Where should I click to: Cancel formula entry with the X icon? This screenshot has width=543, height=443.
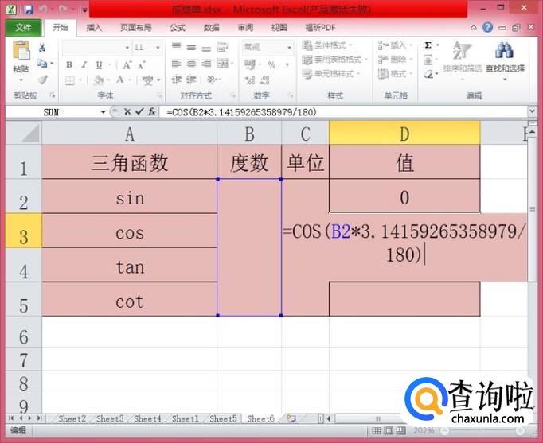[x=127, y=112]
